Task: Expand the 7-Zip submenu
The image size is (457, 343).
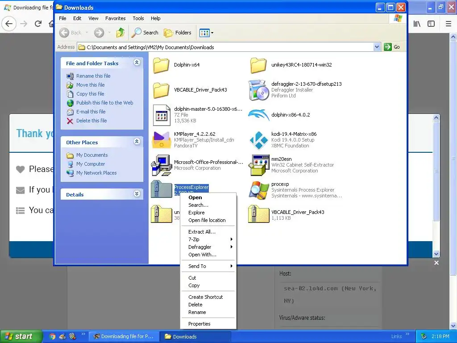Action: click(208, 239)
